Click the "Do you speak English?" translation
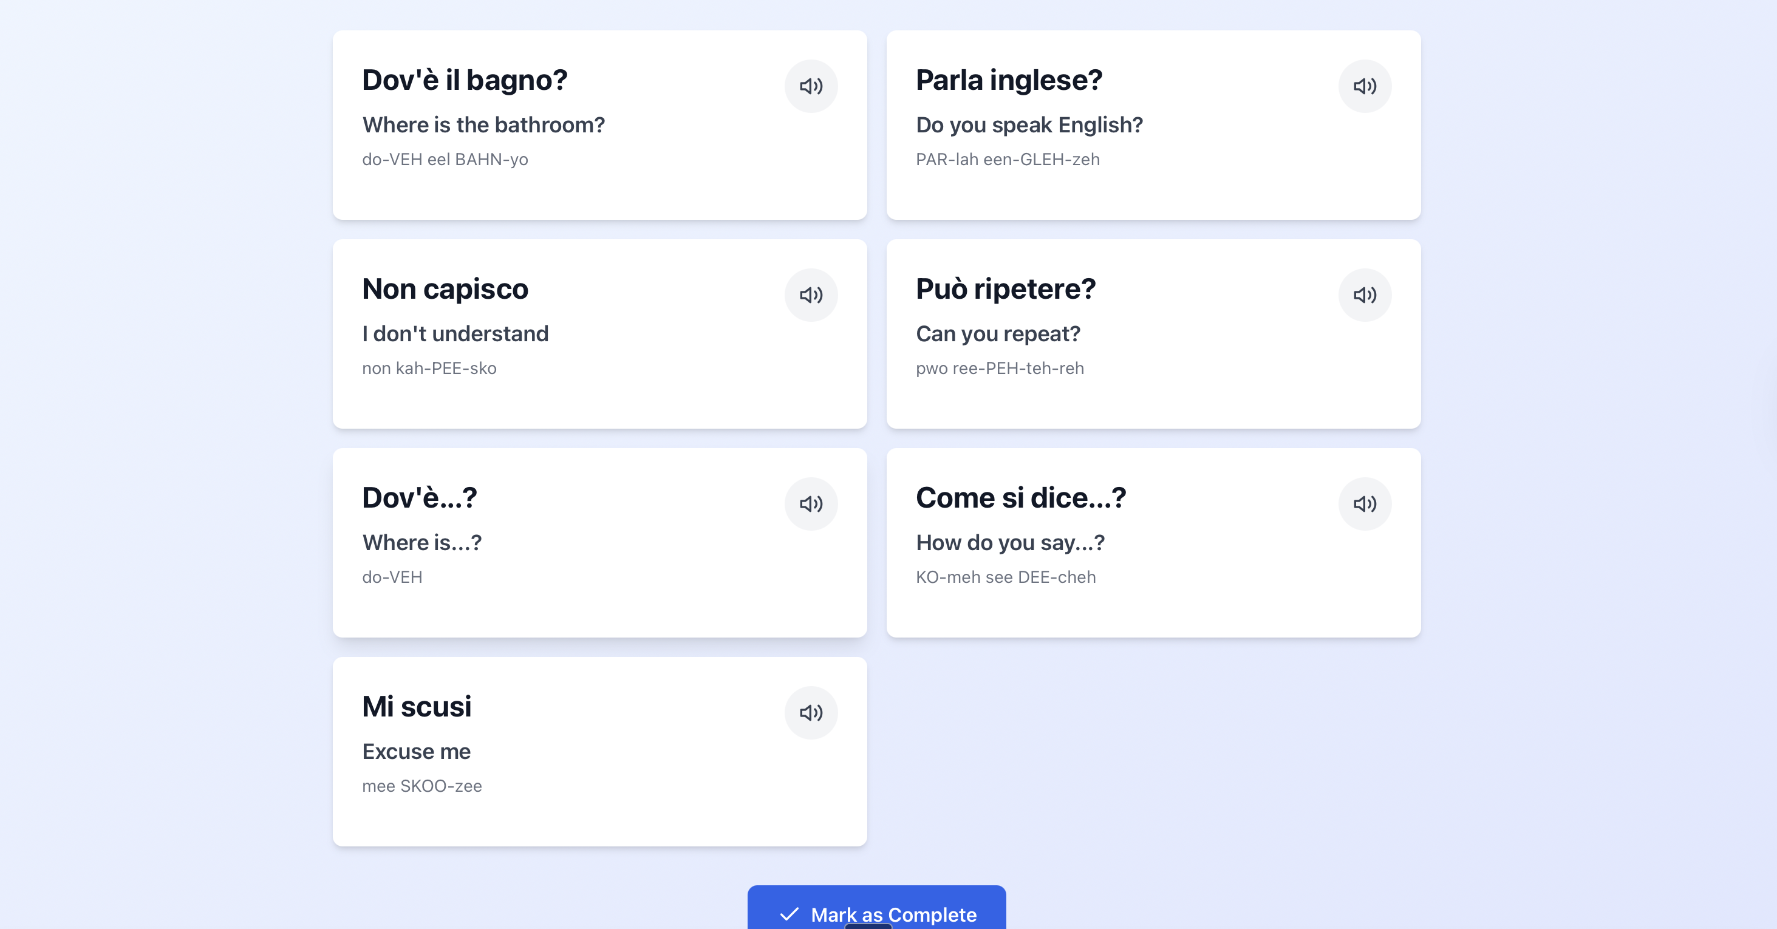The image size is (1777, 929). click(x=1029, y=125)
